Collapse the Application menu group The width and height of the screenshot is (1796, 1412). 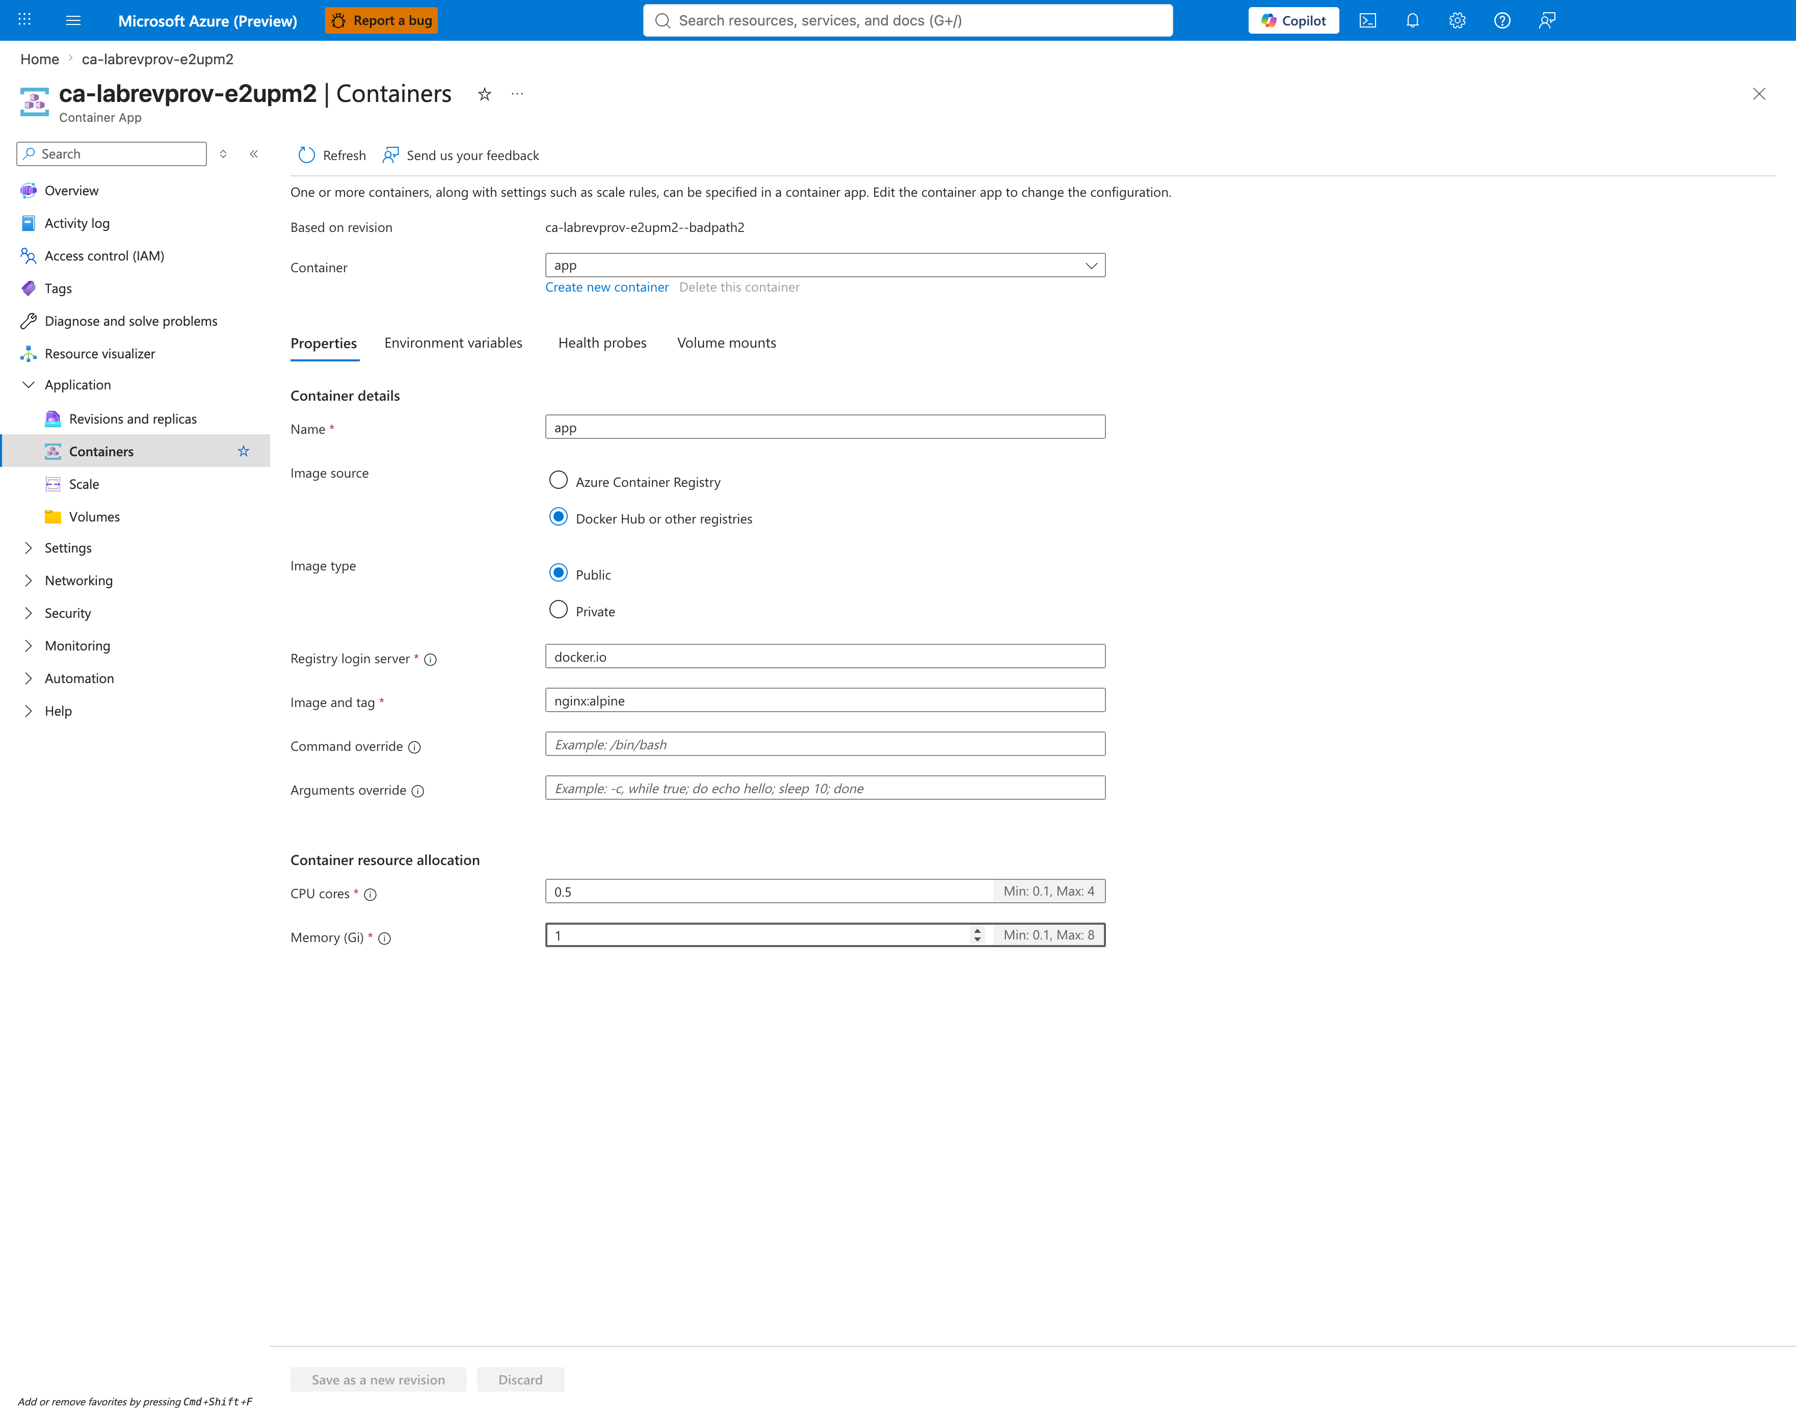point(28,385)
